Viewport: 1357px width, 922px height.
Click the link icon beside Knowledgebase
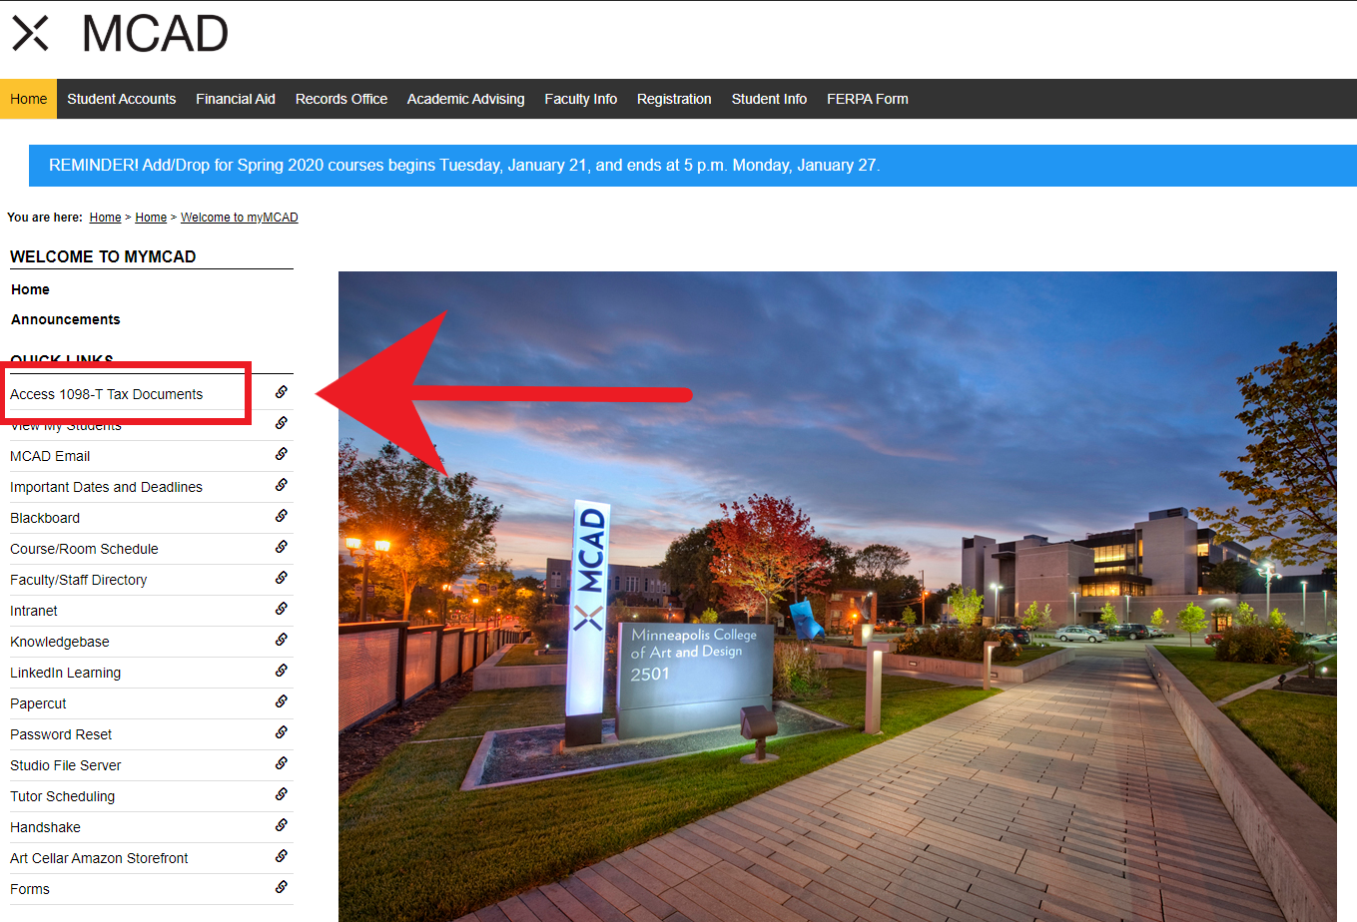pos(282,640)
